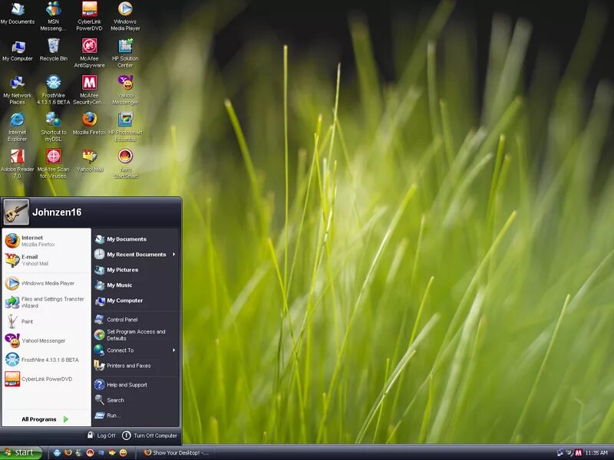
Task: Open Nero StartSmart desktop icon
Action: click(125, 164)
